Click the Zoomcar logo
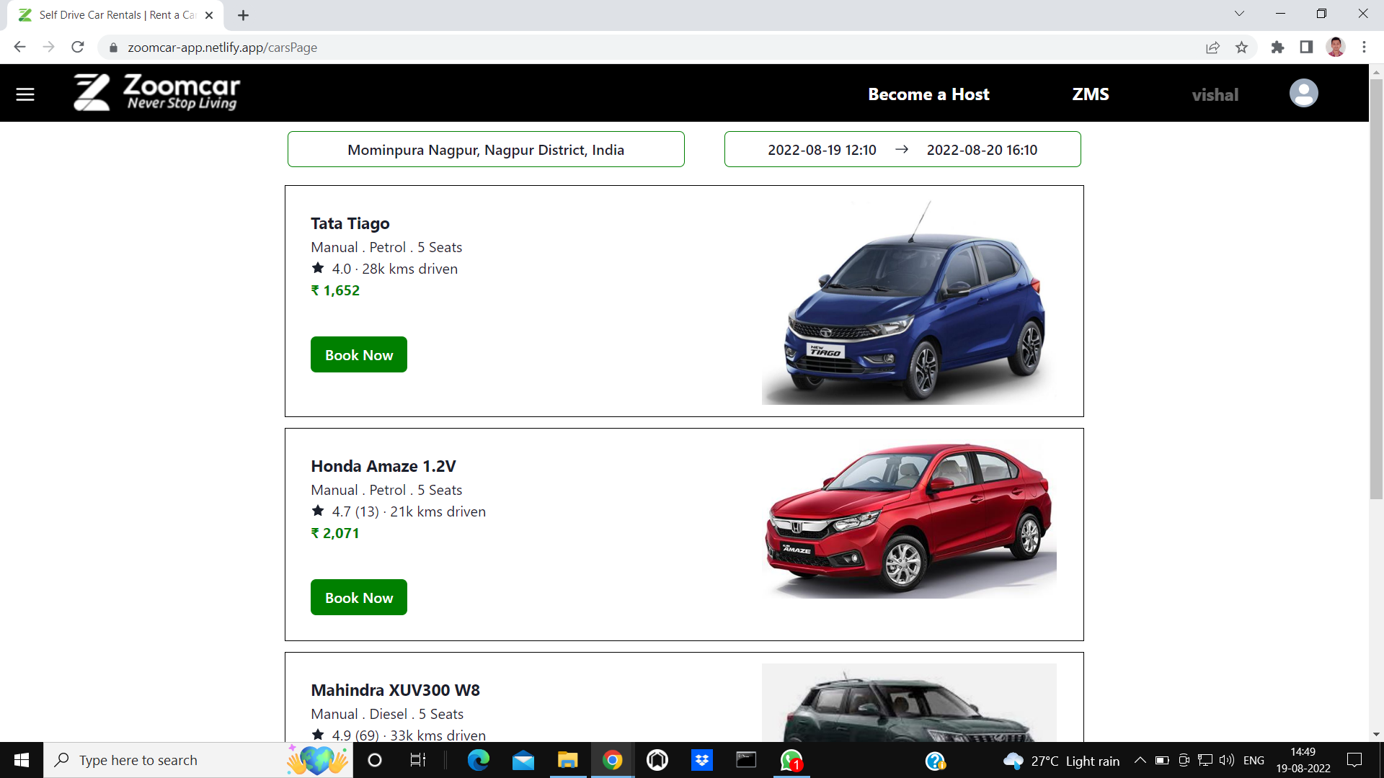The width and height of the screenshot is (1384, 778). coord(156,92)
